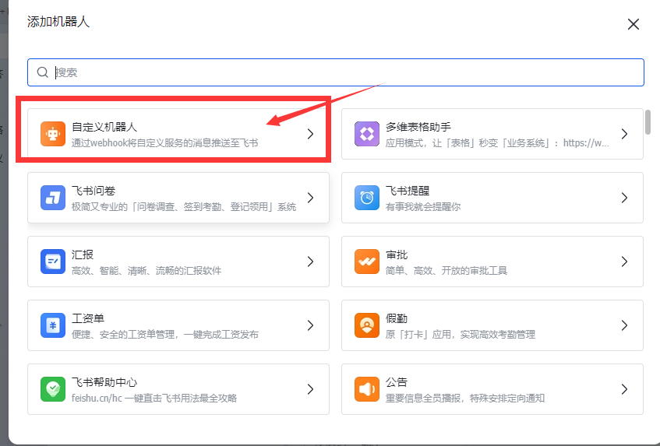660x446 pixels.
Task: Click the 自定义机器人 robot icon
Action: tap(53, 134)
